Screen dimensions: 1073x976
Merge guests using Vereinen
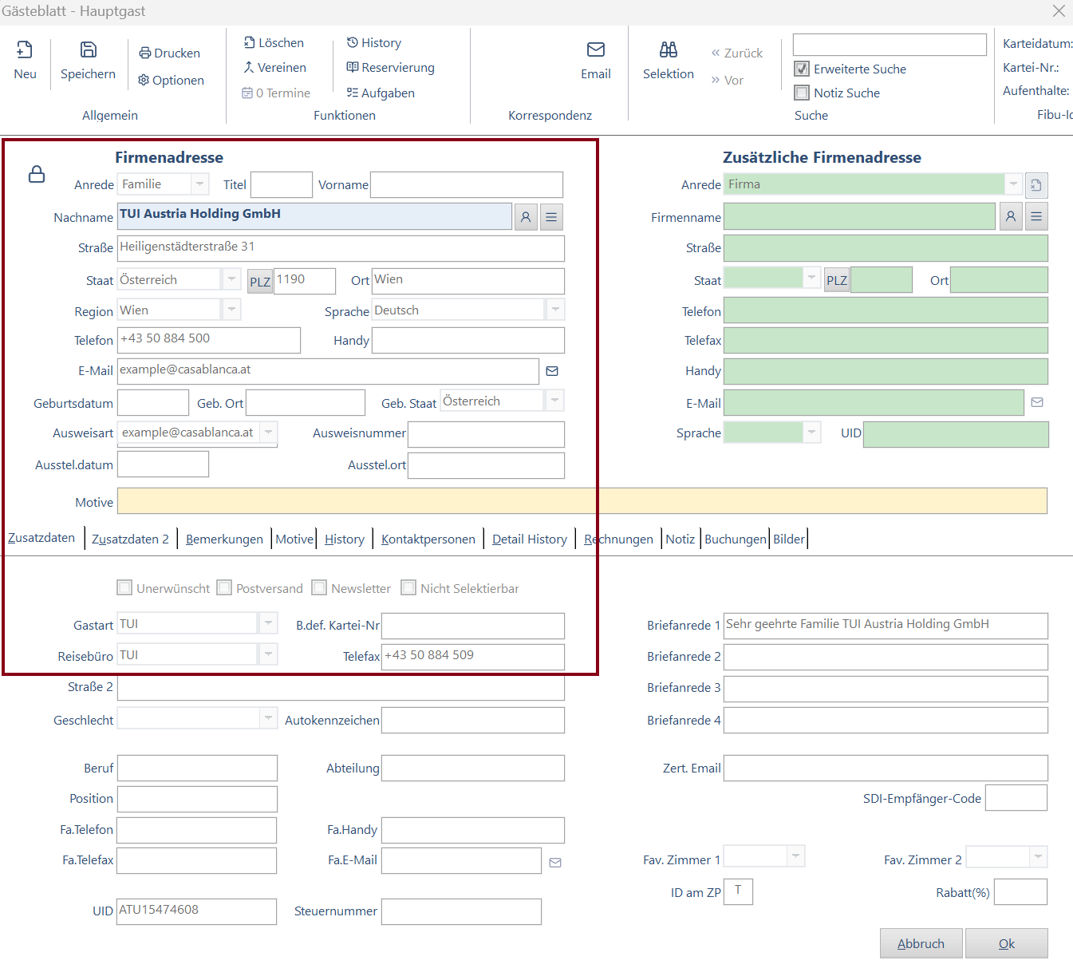(x=274, y=67)
